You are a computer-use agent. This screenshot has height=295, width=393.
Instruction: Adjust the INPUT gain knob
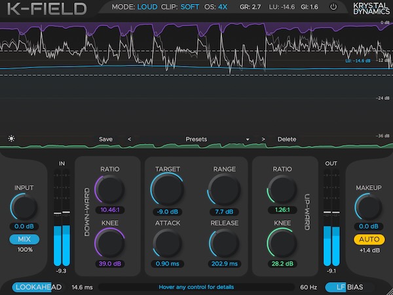tap(24, 207)
